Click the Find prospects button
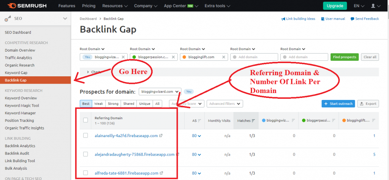The width and height of the screenshot is (389, 180). [345, 57]
